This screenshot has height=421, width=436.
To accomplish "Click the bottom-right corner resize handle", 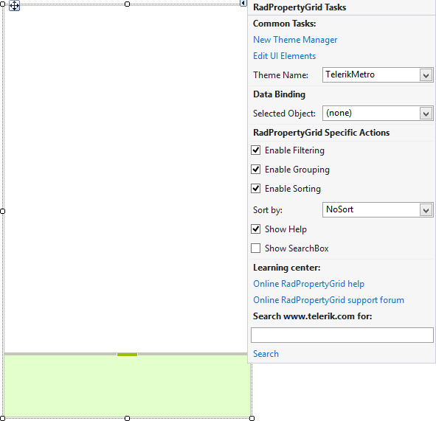I will 252,418.
